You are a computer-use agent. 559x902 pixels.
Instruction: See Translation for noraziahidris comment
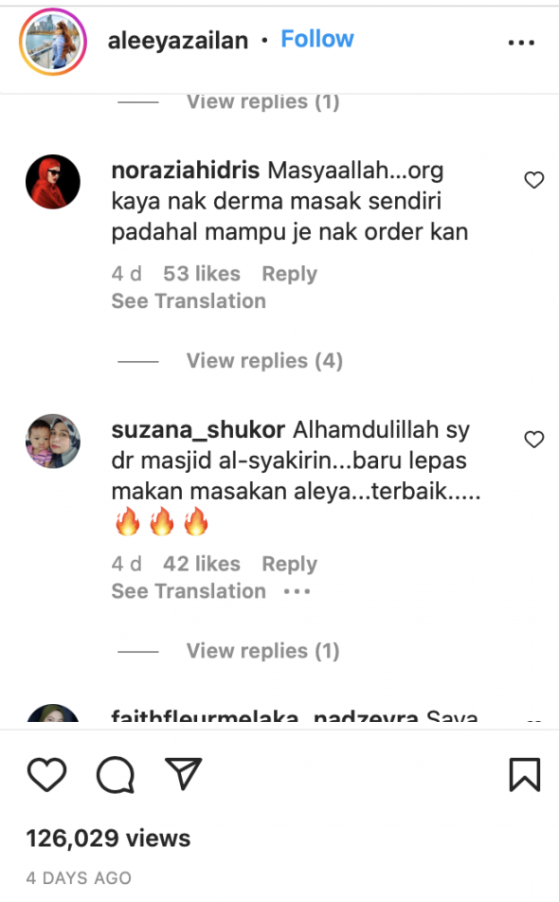coord(189,301)
